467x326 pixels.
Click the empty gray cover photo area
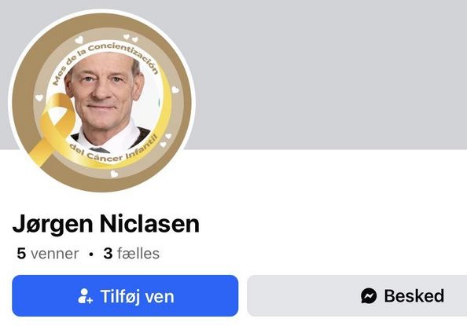tap(328, 75)
